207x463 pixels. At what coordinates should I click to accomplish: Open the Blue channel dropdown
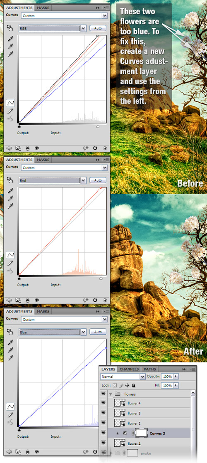83,332
